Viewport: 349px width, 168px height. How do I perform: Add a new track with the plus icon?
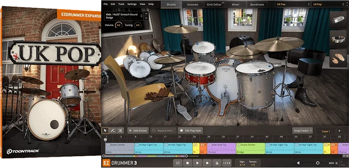(x=339, y=131)
